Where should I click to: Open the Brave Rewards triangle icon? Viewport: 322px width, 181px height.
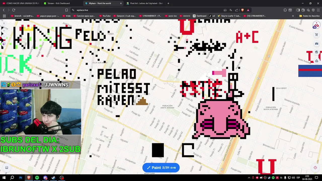[248, 10]
